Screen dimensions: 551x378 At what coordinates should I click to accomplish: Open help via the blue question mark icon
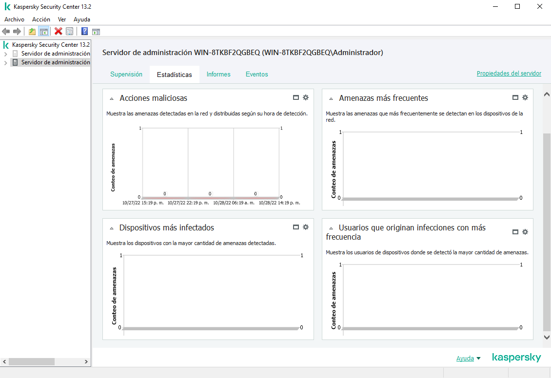pyautogui.click(x=84, y=32)
